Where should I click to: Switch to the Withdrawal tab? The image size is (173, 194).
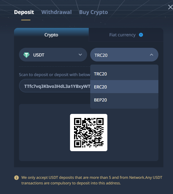[x=56, y=12]
